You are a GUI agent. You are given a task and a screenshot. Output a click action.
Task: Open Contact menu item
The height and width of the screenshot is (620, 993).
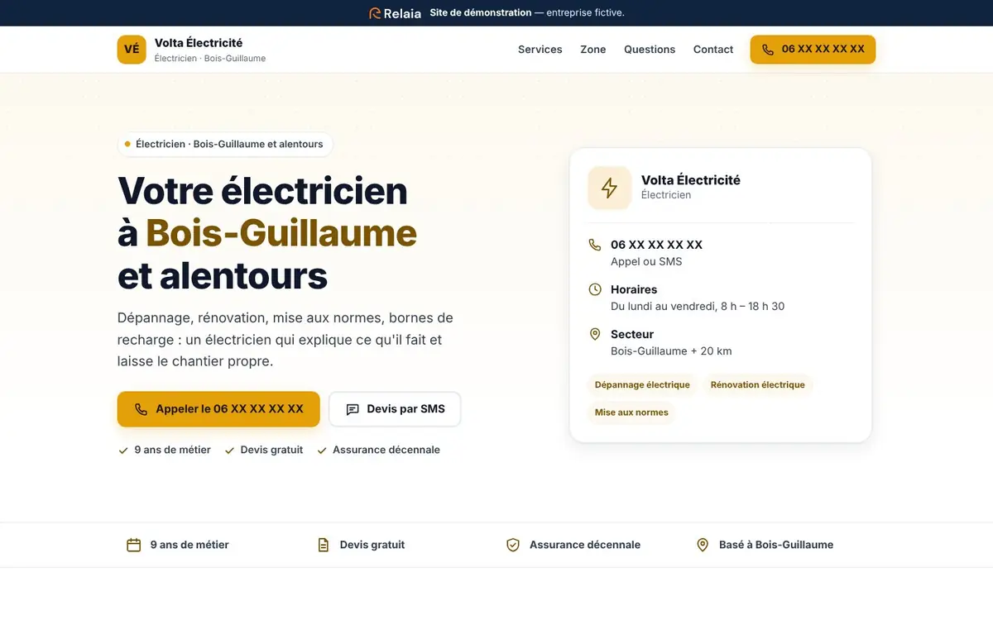point(713,50)
